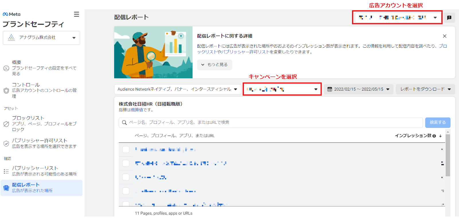Tick the first publisher row checkbox
This screenshot has height=219, width=459.
[x=126, y=149]
